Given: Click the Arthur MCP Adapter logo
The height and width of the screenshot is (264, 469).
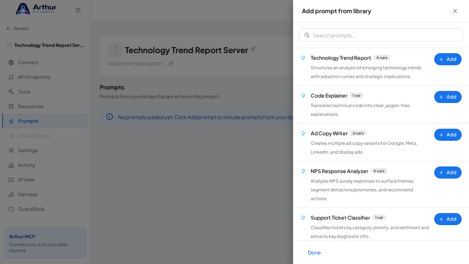Looking at the screenshot, I should (x=36, y=9).
